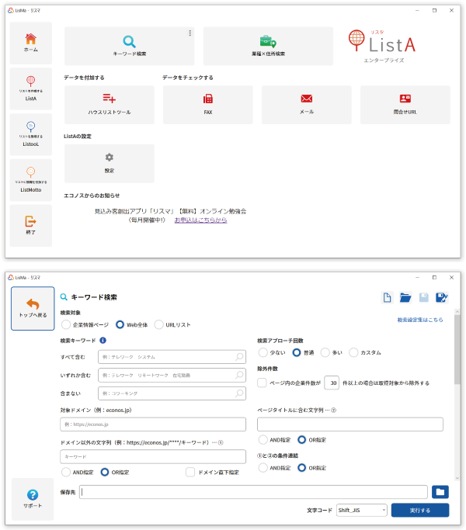Image resolution: width=466 pixels, height=530 pixels.
Task: Select ListMotto in the sidebar
Action: (31, 180)
